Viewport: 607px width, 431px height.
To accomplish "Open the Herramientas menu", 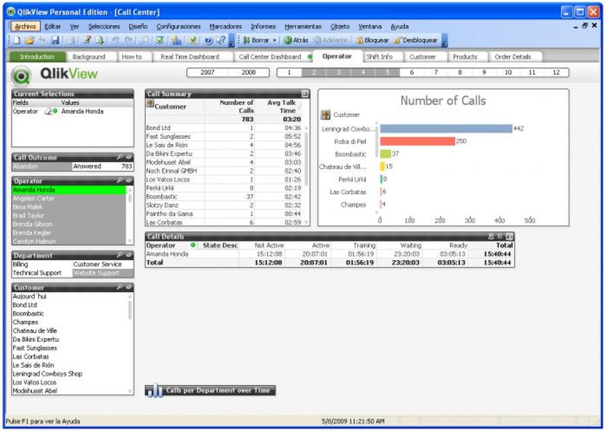I will [x=303, y=26].
